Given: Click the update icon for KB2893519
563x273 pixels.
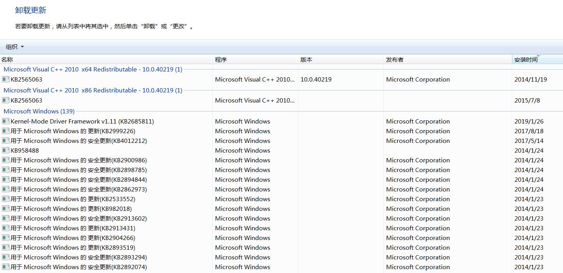Looking at the screenshot, I should pyautogui.click(x=5, y=247).
